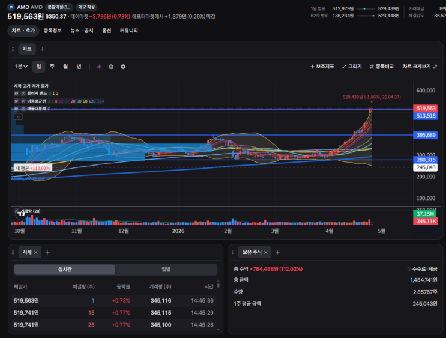This screenshot has width=446, height=338.
Task: Remove the 볼린저 밴드 indicator with X
Action: tap(23, 93)
